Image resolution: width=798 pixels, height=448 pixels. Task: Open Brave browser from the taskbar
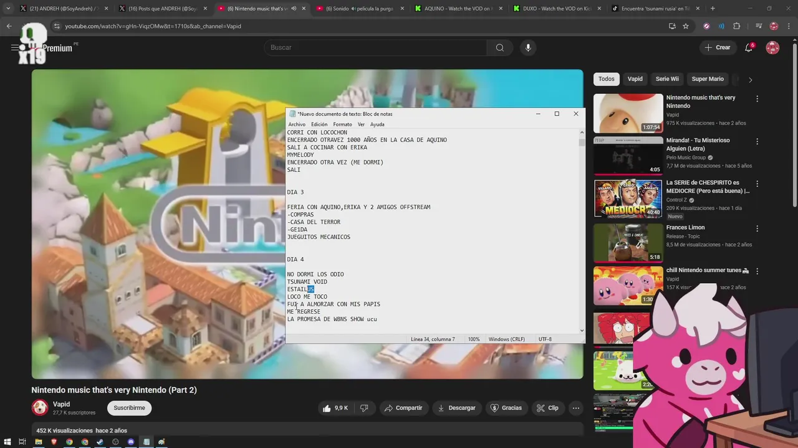(54, 442)
